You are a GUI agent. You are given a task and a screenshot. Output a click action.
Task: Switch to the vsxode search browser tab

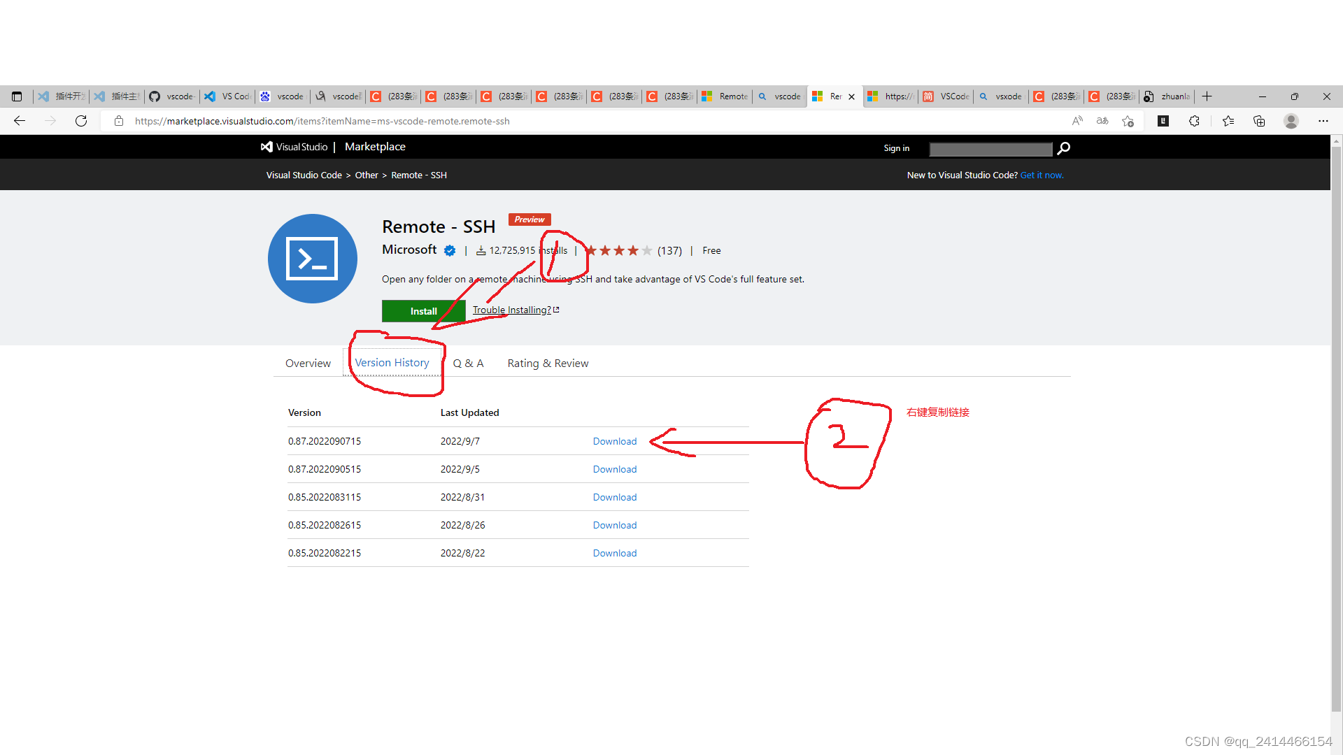pyautogui.click(x=1002, y=96)
